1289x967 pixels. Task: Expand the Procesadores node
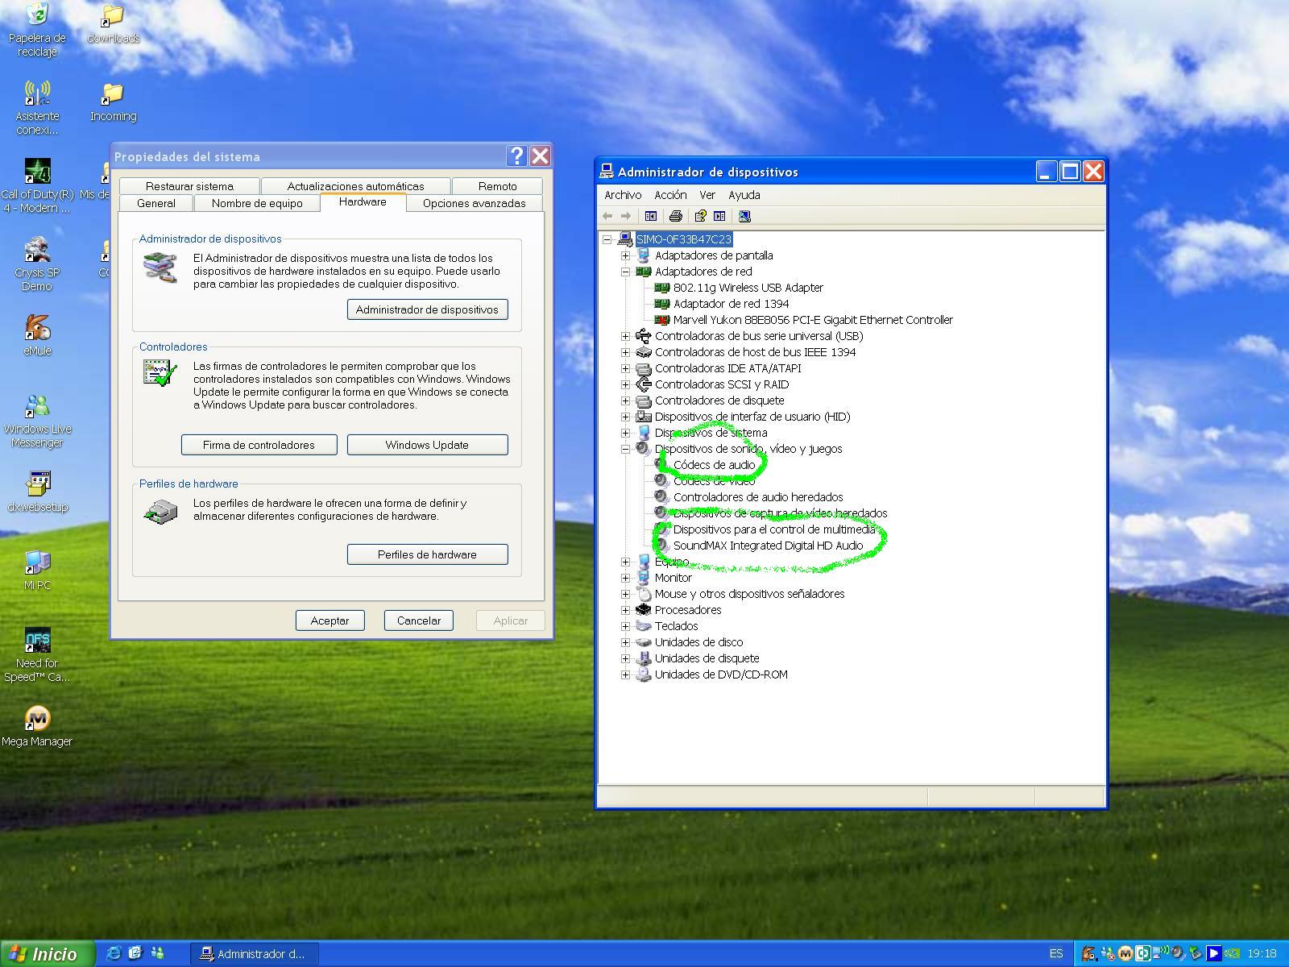tap(625, 610)
